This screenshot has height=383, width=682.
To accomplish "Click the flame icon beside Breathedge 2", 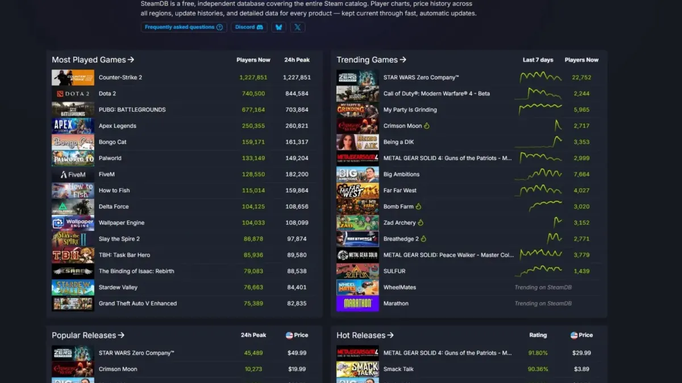I will (424, 239).
